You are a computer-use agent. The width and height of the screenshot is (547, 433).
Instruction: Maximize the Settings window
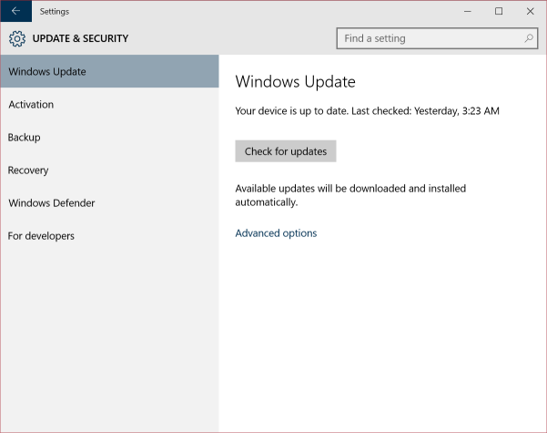[x=499, y=12]
